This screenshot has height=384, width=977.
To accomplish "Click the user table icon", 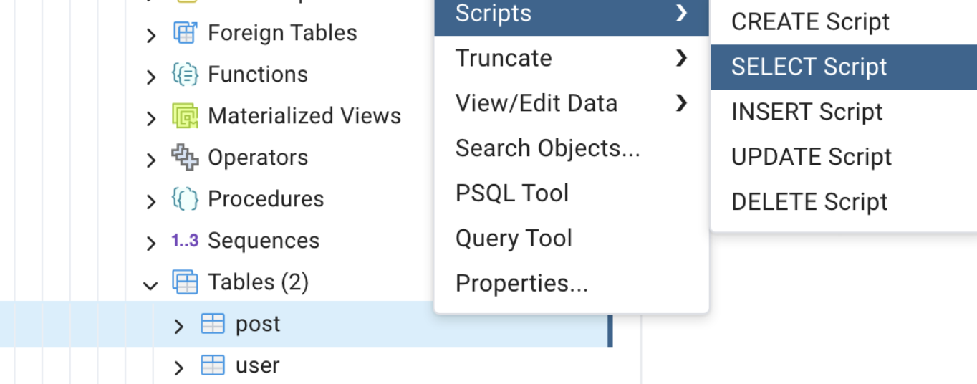I will tap(213, 366).
